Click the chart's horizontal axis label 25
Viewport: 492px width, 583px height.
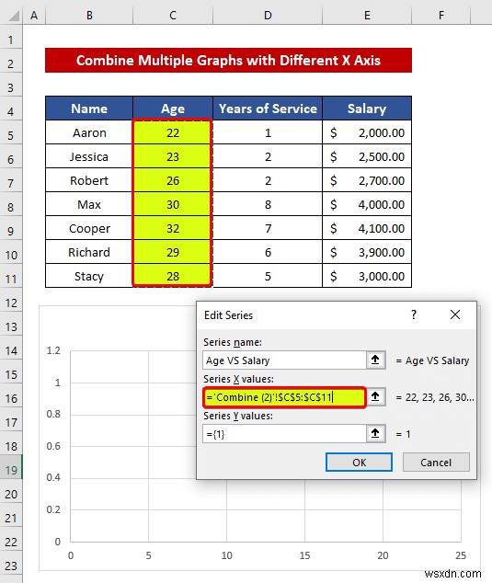[461, 555]
